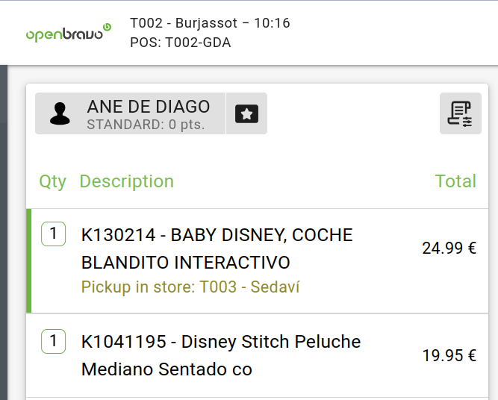Open loyalty star icon next to customer
This screenshot has width=498, height=400.
pyautogui.click(x=246, y=113)
